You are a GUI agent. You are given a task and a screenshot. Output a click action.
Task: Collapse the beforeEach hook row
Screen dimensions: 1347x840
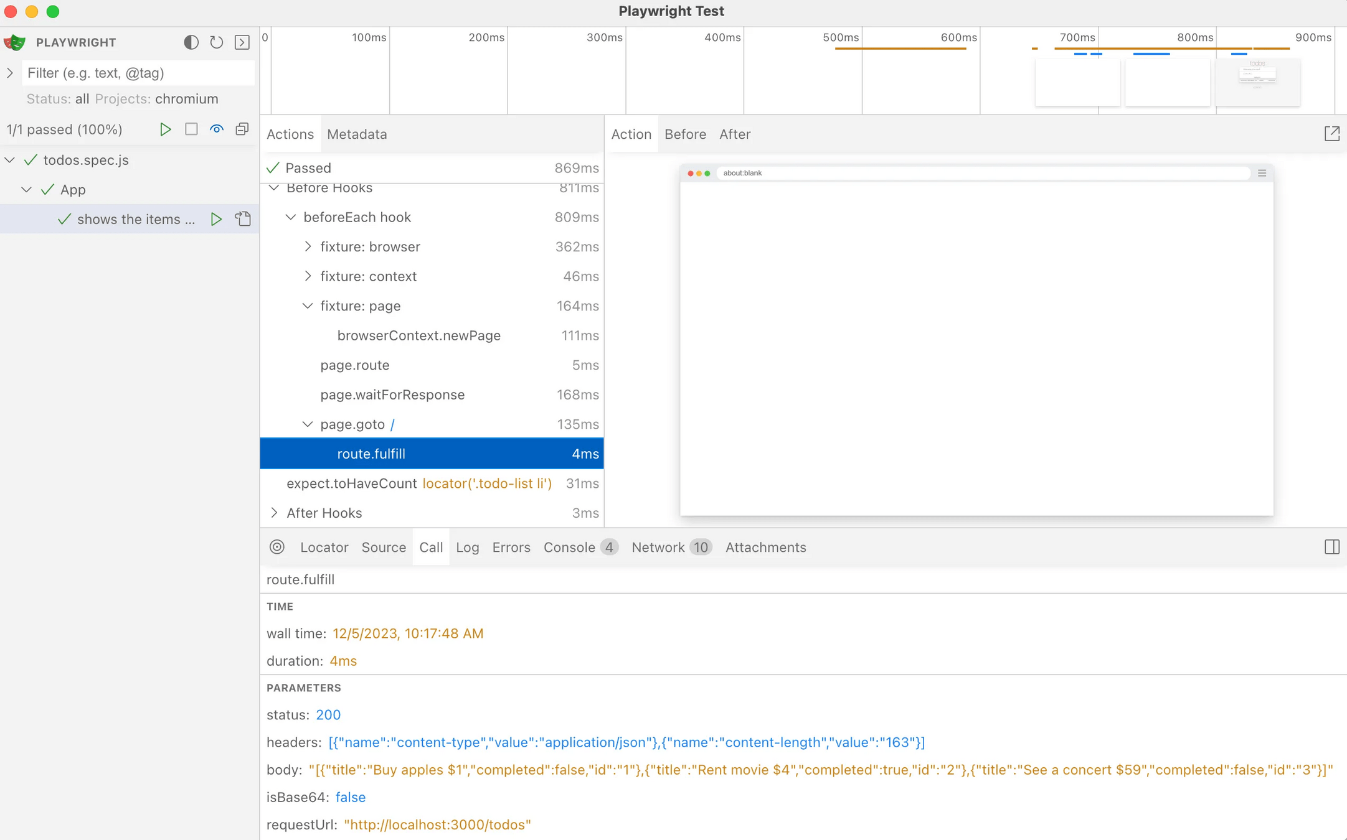[291, 217]
